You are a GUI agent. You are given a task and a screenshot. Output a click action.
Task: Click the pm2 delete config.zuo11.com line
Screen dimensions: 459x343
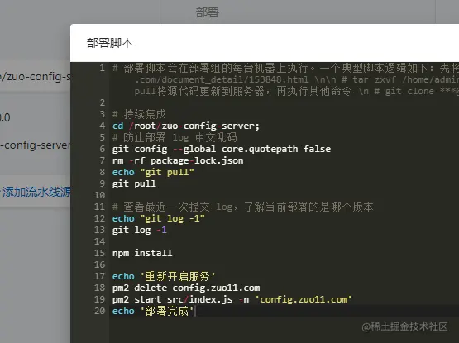(186, 288)
